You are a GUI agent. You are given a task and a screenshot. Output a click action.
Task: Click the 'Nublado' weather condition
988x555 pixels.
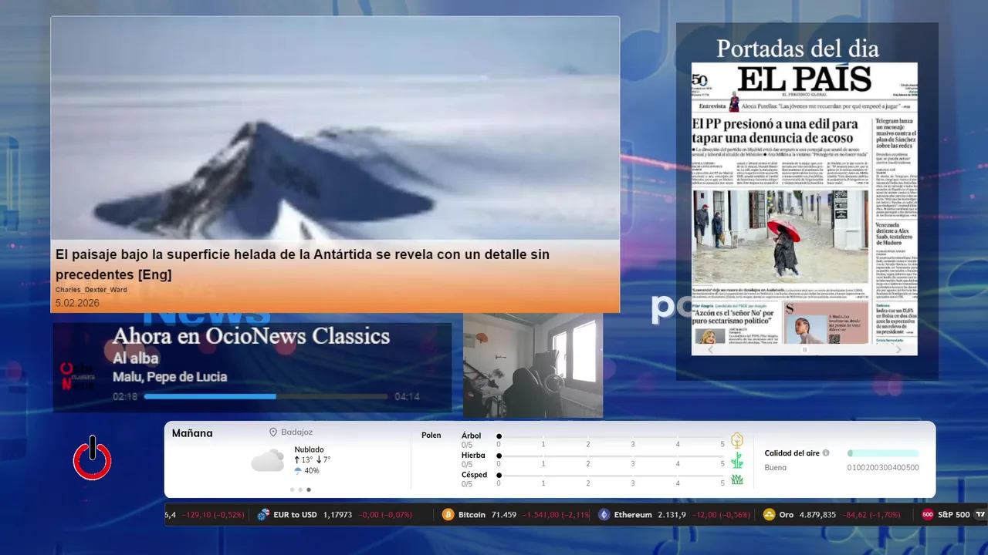tap(309, 449)
